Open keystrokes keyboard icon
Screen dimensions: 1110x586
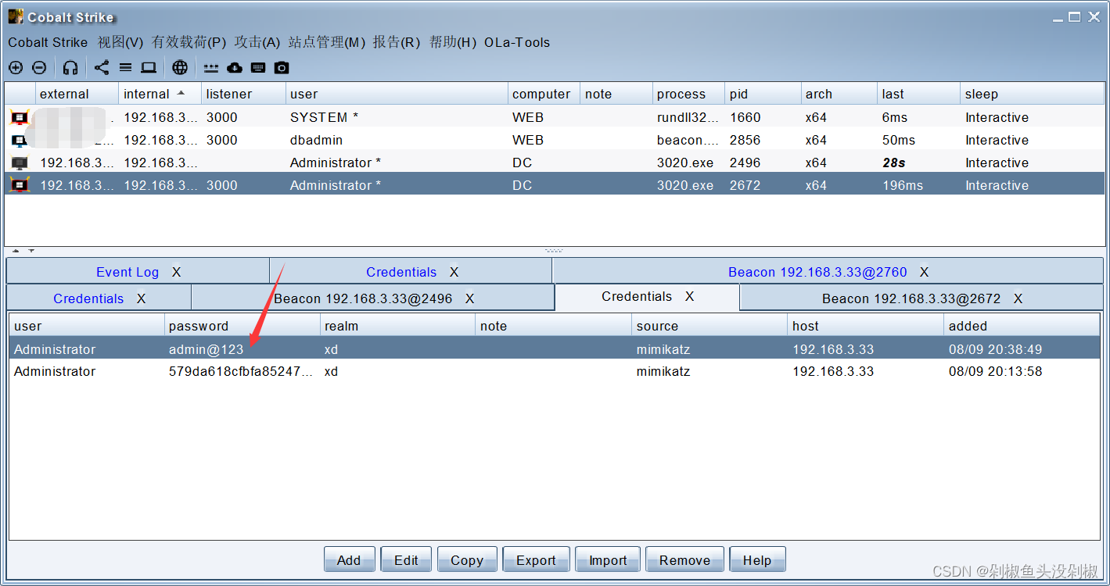[x=258, y=68]
